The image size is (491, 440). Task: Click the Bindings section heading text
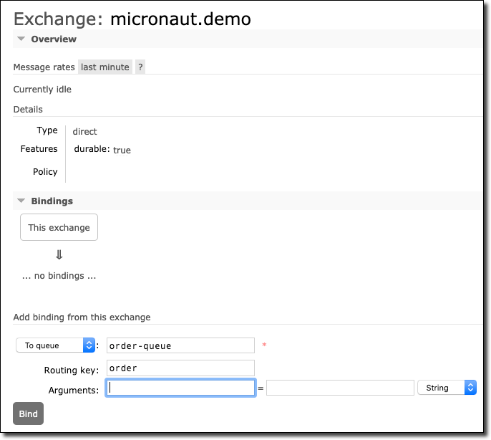point(52,201)
